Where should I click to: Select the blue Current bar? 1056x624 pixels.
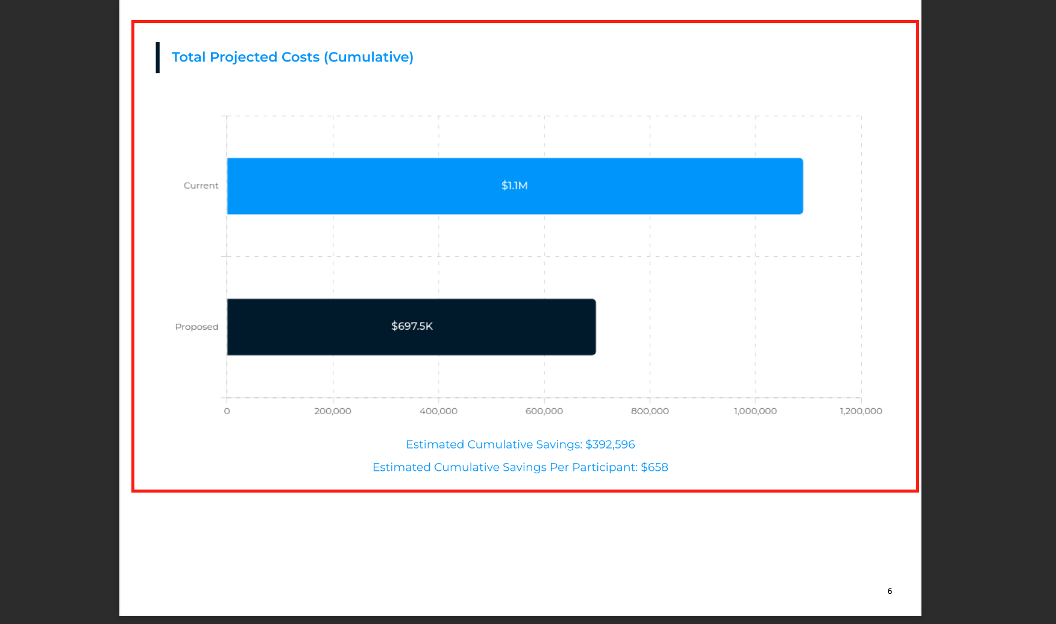coord(515,186)
